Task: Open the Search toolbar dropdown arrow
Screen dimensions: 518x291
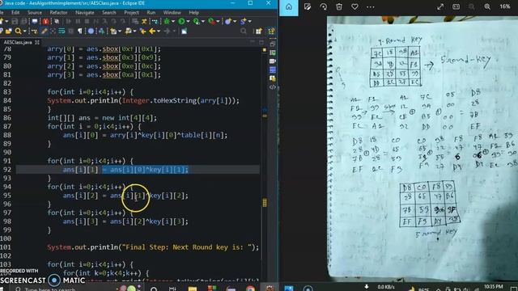Action: tap(25, 31)
